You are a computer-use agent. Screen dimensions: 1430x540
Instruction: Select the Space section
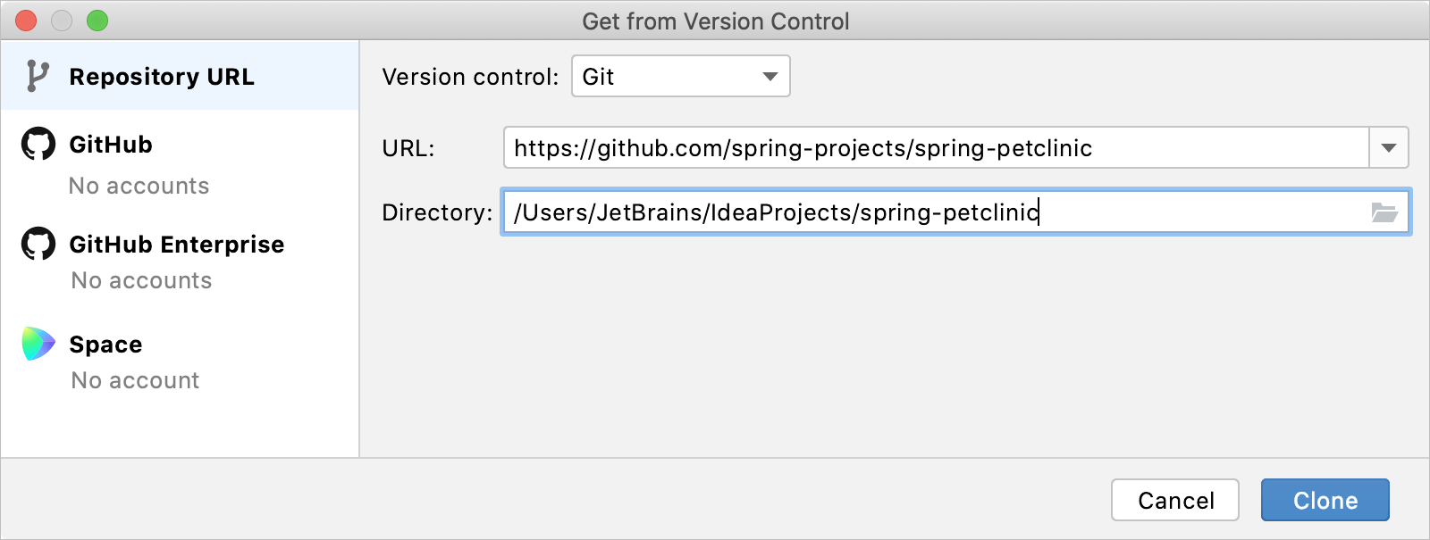tap(105, 344)
